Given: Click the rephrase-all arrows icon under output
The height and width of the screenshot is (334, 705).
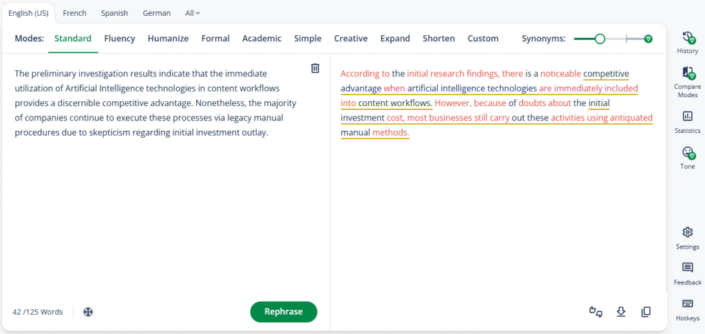Looking at the screenshot, I should point(596,312).
